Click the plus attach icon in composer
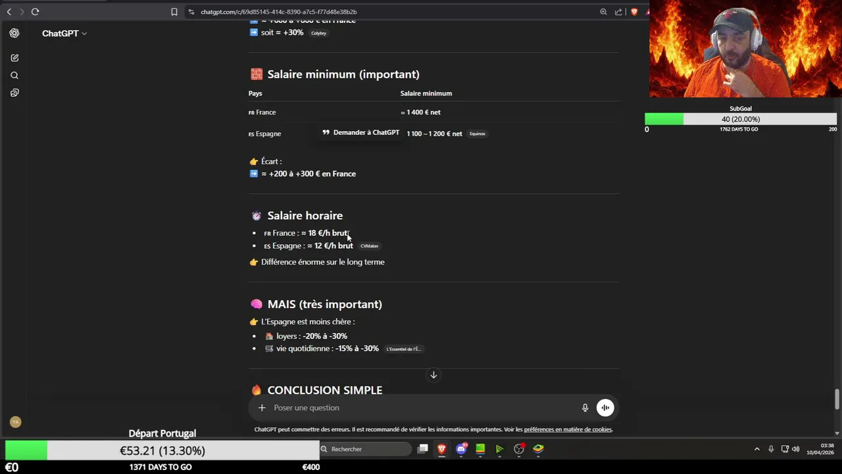The height and width of the screenshot is (474, 842). tap(262, 408)
